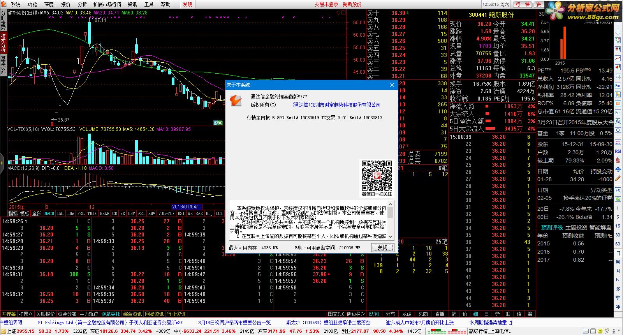This screenshot has height=335, width=623.
Task: Toggle the BRAR indicator tab
Action: (x=105, y=213)
